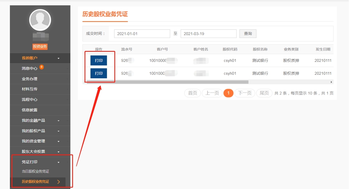The image size is (349, 189).
Task: Click the start date input field
Action: (x=142, y=34)
